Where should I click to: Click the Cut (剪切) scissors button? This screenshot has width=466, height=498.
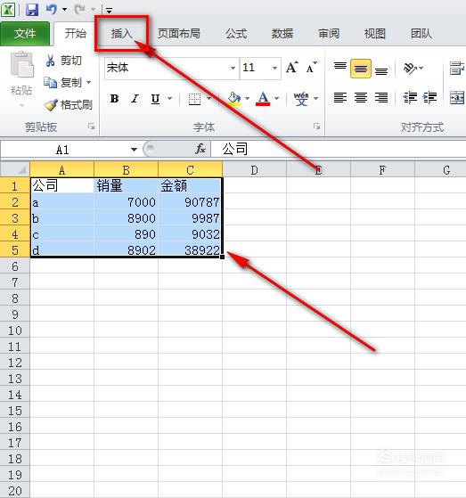pos(63,61)
